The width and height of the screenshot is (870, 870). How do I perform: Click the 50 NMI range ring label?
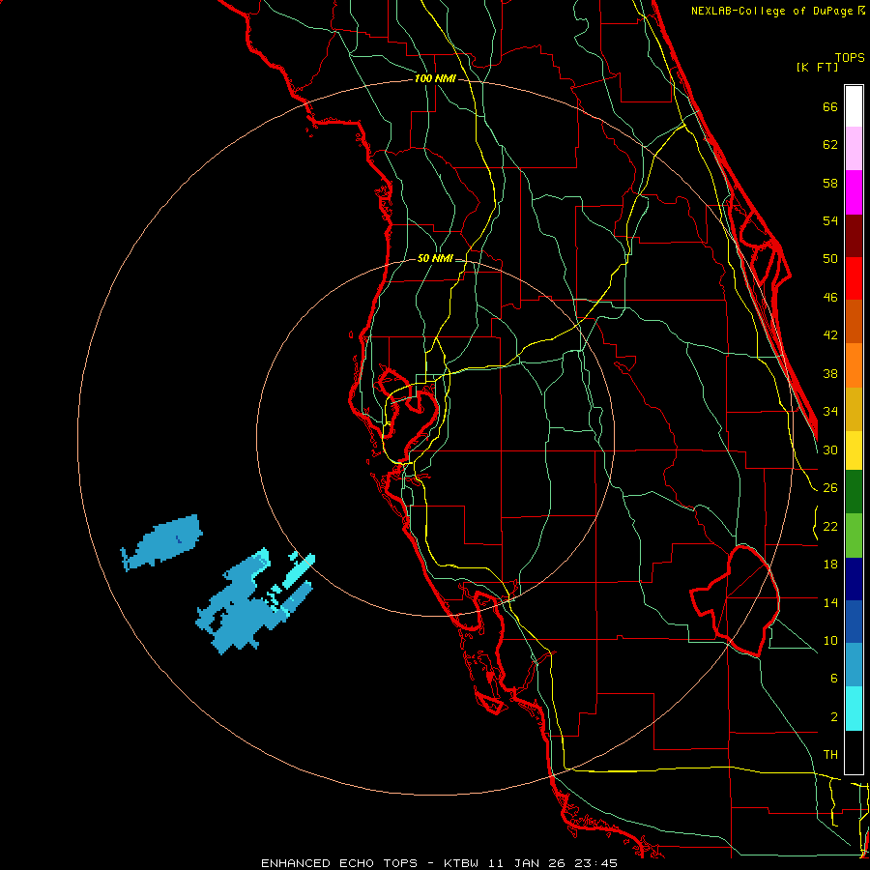(x=435, y=258)
